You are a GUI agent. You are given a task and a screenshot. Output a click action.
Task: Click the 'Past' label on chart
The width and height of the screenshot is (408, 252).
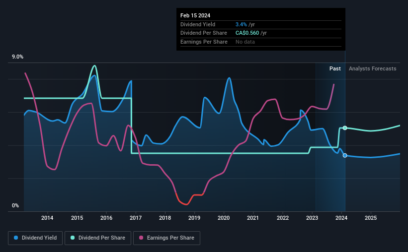[x=335, y=68]
